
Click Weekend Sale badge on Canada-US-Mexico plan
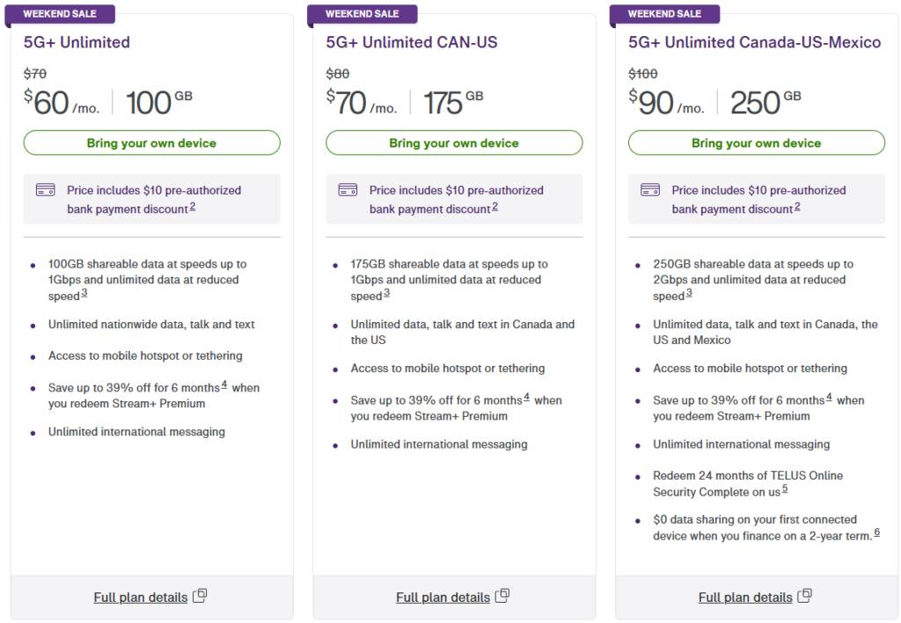(x=664, y=14)
